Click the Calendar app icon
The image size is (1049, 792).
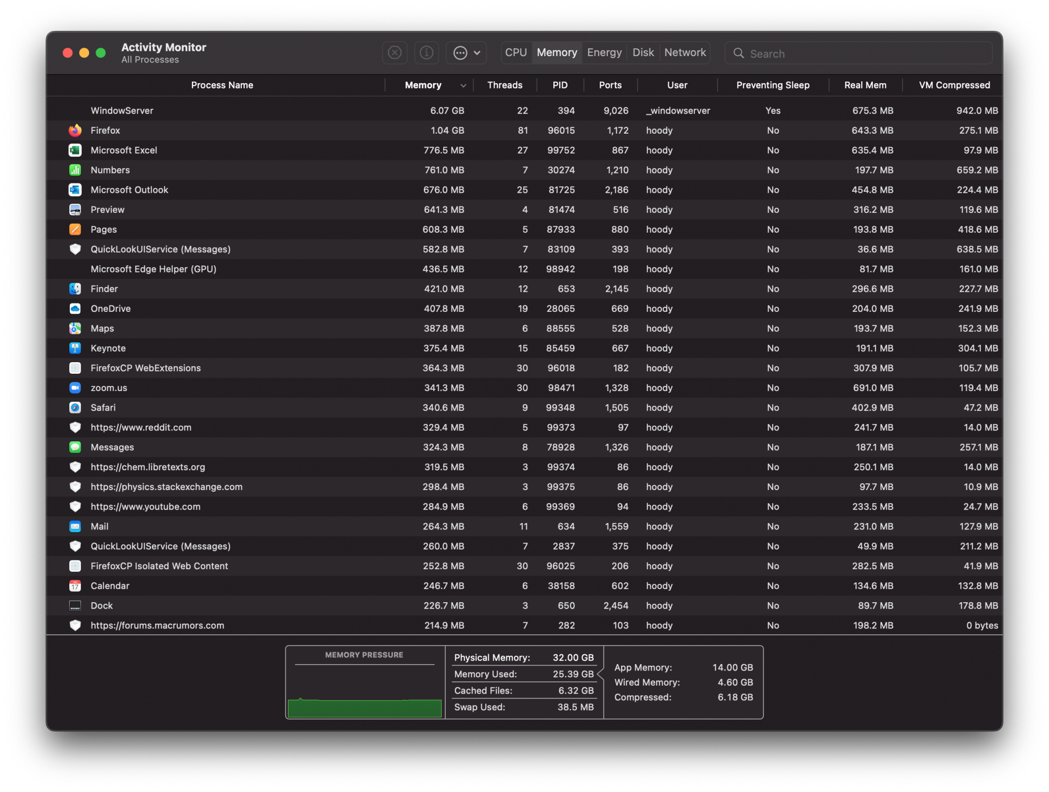click(75, 586)
